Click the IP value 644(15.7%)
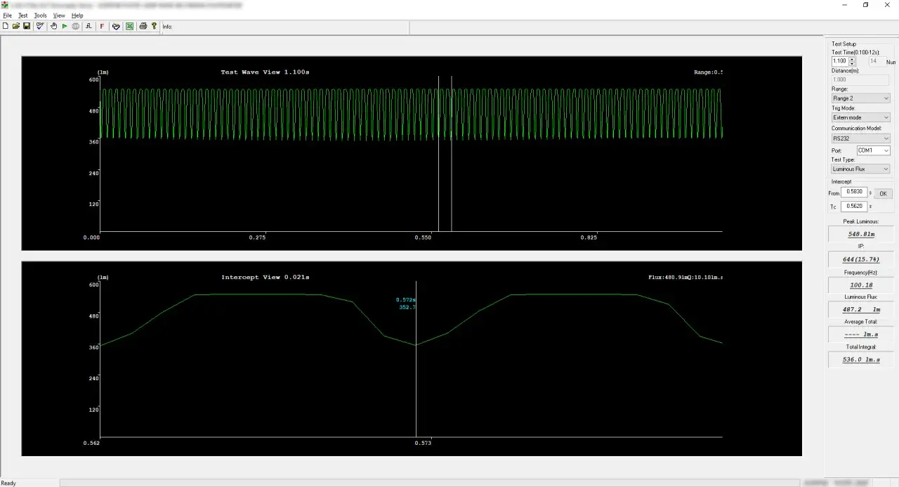The image size is (899, 487). (x=861, y=259)
